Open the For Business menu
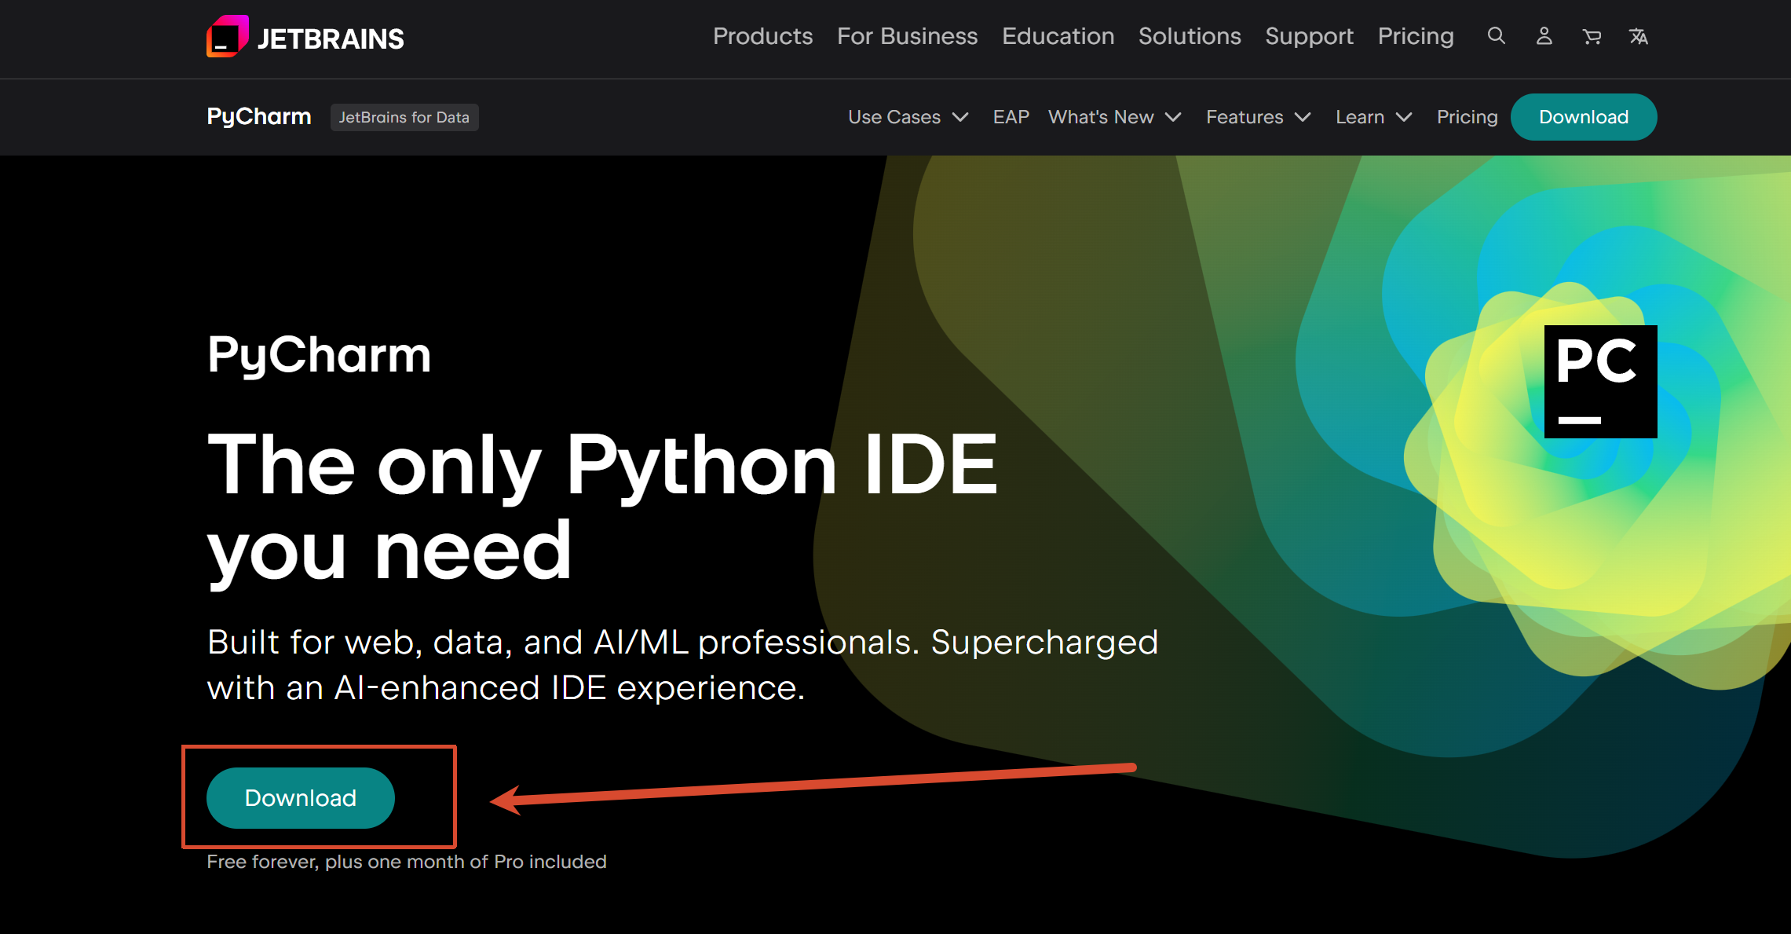1791x934 pixels. coord(908,36)
